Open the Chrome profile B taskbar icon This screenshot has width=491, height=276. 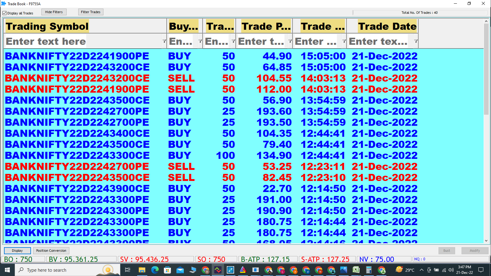(x=205, y=270)
